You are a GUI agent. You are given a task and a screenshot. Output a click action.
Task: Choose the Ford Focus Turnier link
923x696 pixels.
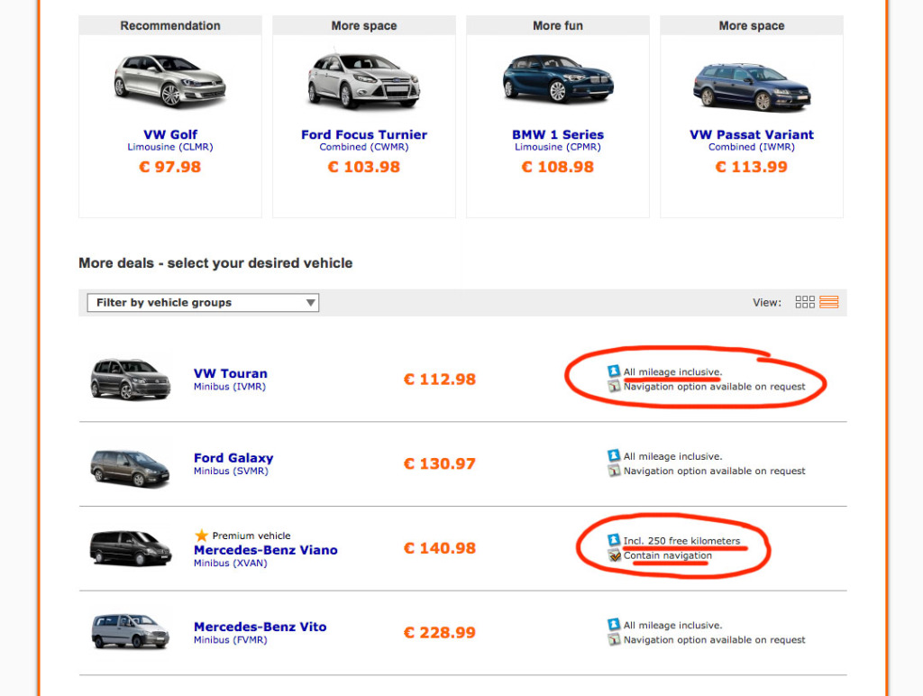coord(364,134)
